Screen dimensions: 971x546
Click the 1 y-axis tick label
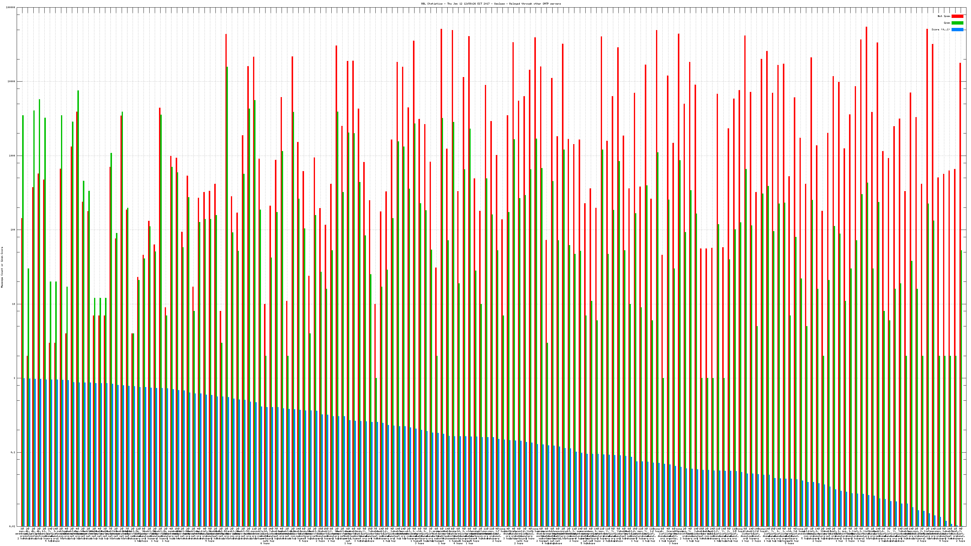coord(15,378)
